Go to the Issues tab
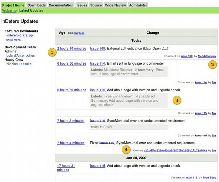Screen dimensions: 219x182 (82, 5)
